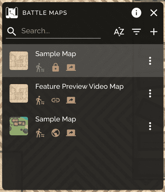Toggle link icon on Feature Preview Video Map

(56, 100)
